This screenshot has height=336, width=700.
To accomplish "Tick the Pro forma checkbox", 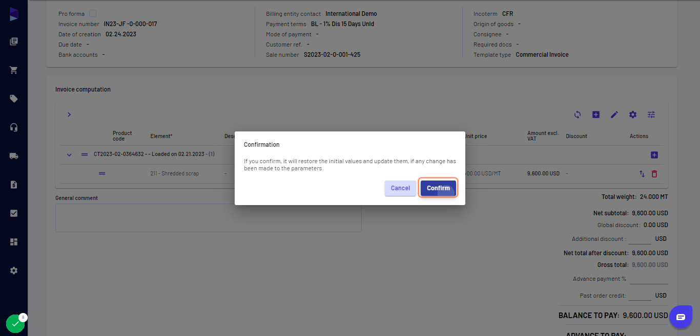I will pos(93,14).
